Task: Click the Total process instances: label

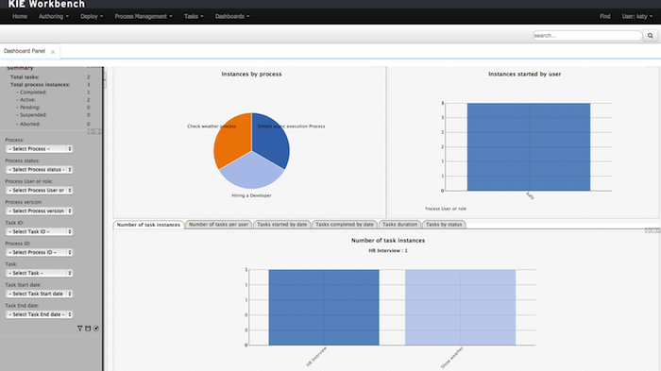Action: pyautogui.click(x=40, y=85)
